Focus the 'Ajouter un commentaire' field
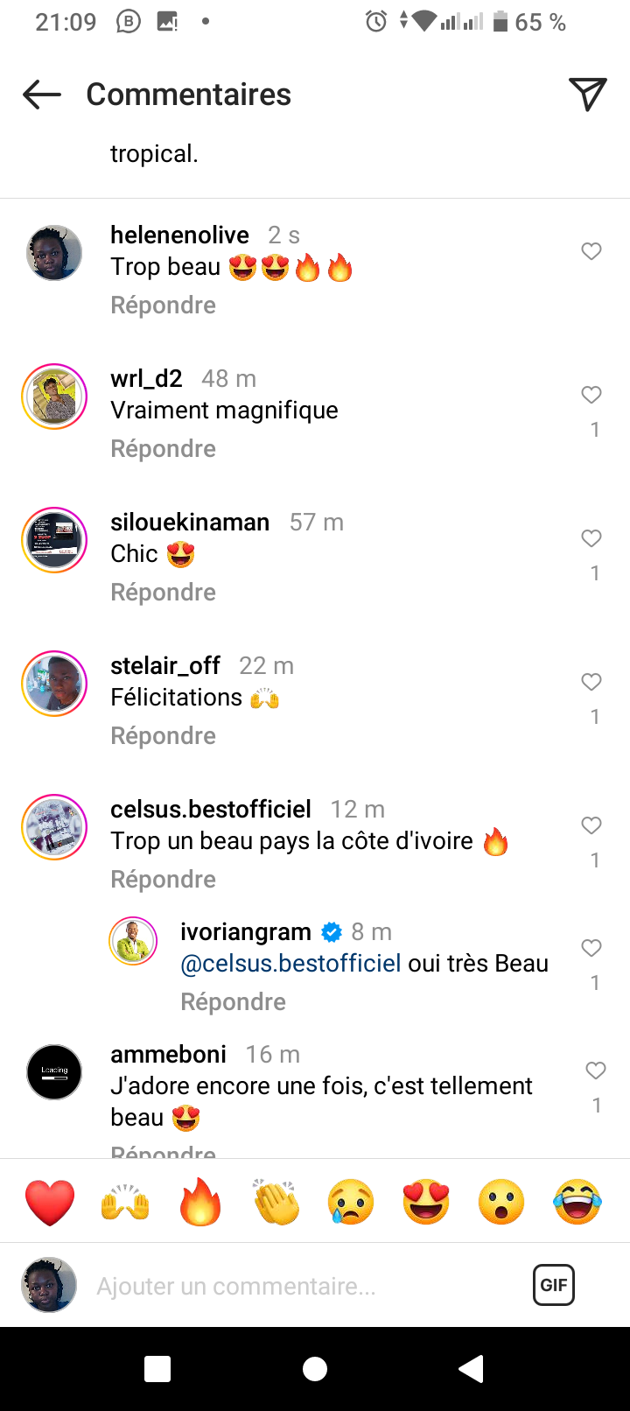The image size is (630, 1411). pyautogui.click(x=297, y=1286)
